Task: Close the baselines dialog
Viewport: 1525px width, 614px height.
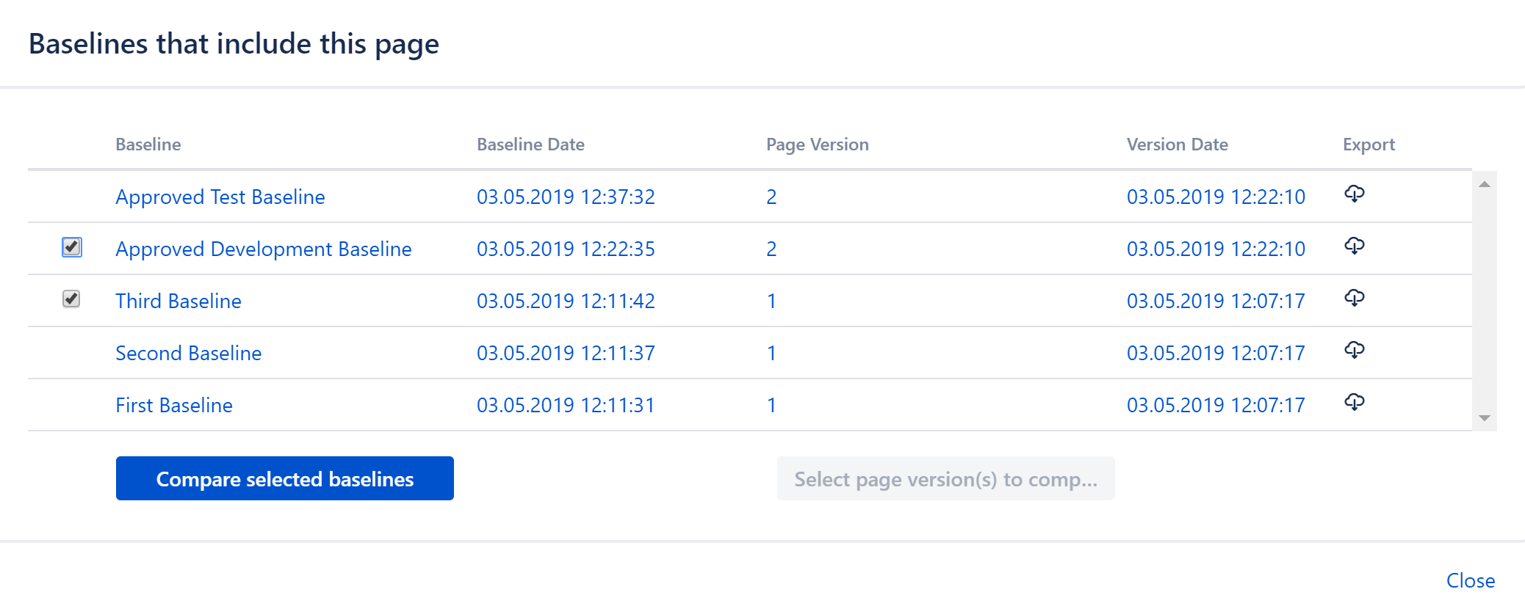Action: (x=1470, y=580)
